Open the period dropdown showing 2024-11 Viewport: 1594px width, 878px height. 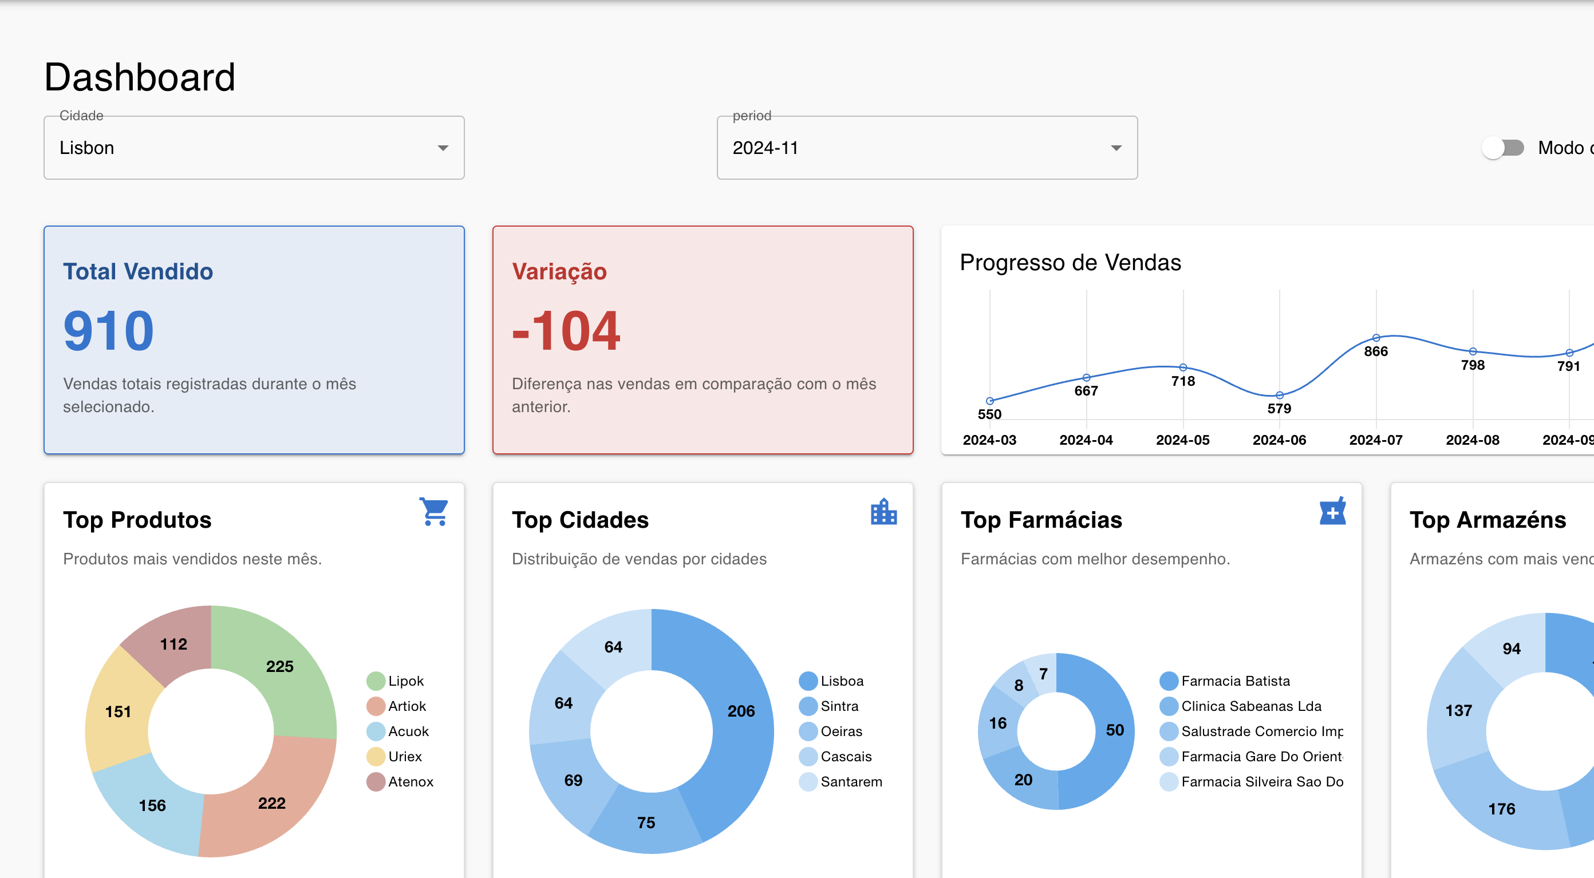tap(927, 148)
